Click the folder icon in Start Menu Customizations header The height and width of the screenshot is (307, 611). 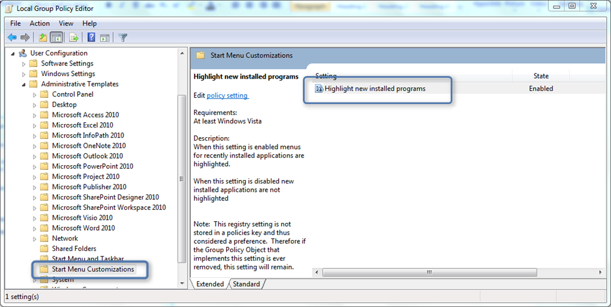[200, 55]
